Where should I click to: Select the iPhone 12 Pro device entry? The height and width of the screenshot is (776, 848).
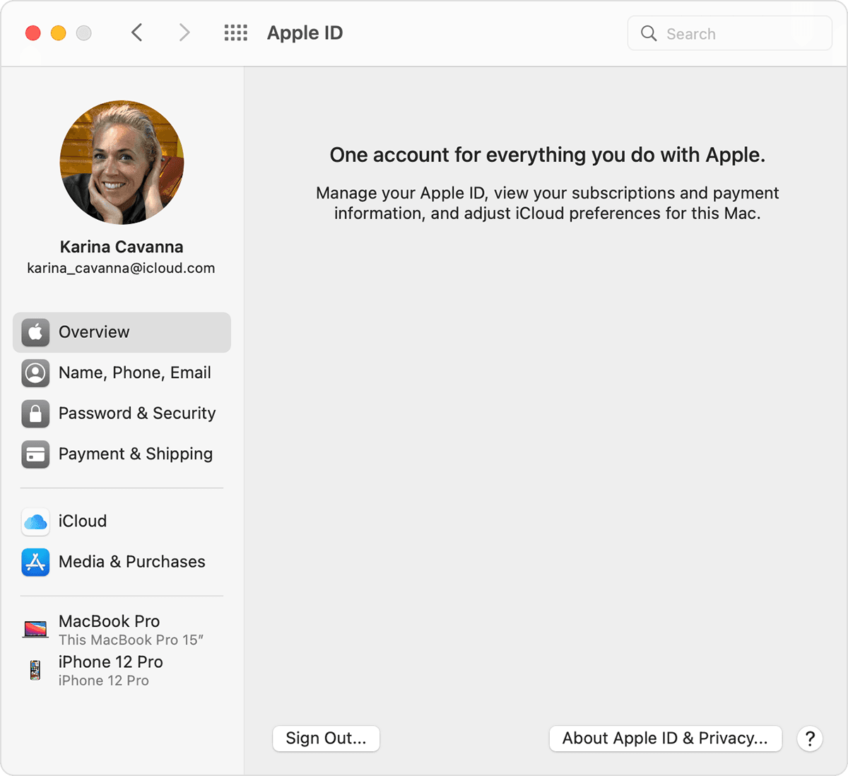tap(122, 671)
